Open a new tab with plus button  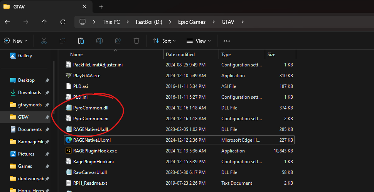[101, 7]
